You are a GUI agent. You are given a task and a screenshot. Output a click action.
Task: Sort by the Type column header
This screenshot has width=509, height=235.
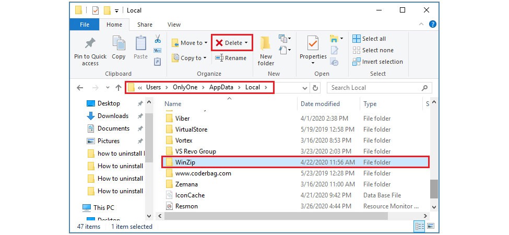(x=370, y=104)
